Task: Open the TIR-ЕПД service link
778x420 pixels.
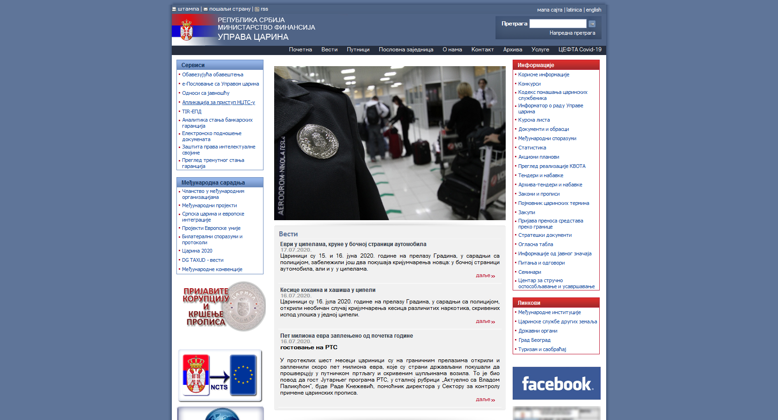Action: pos(192,111)
